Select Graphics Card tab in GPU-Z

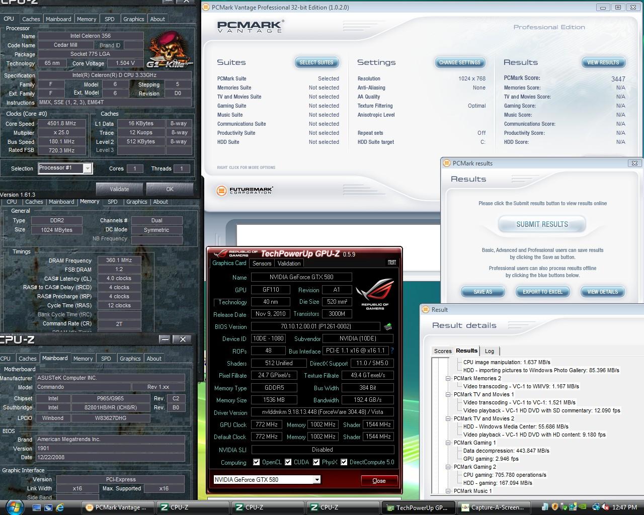tap(229, 263)
